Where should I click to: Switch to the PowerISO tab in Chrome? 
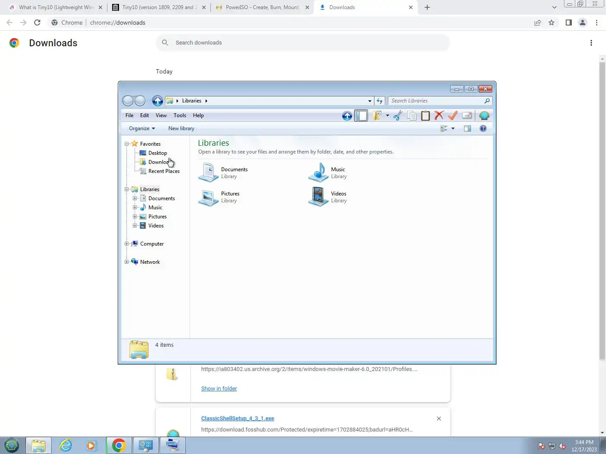[x=262, y=7]
